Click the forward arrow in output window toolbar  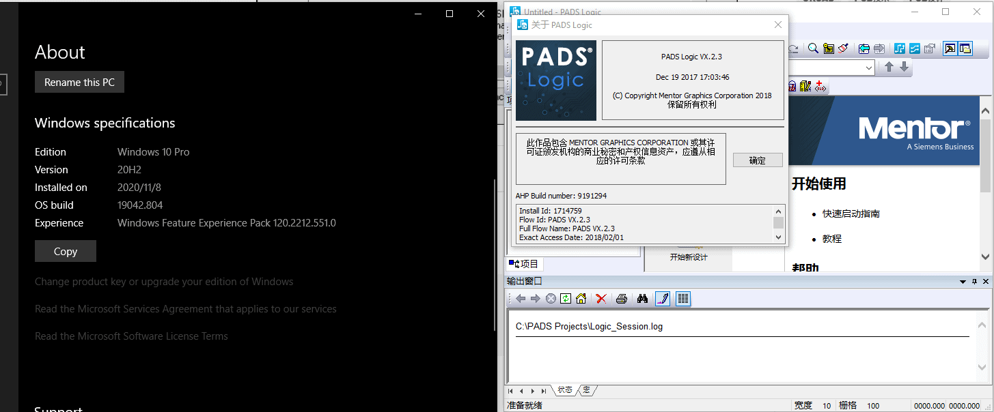(536, 299)
